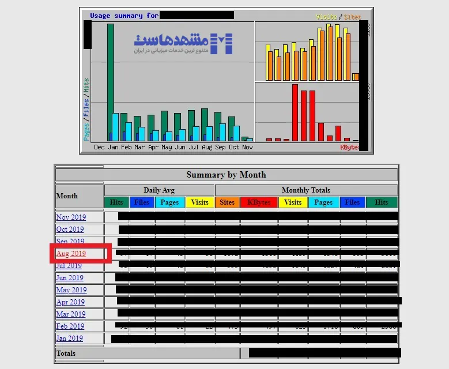449x369 pixels.
Task: Click the Summary by Month table title
Action: (x=226, y=175)
